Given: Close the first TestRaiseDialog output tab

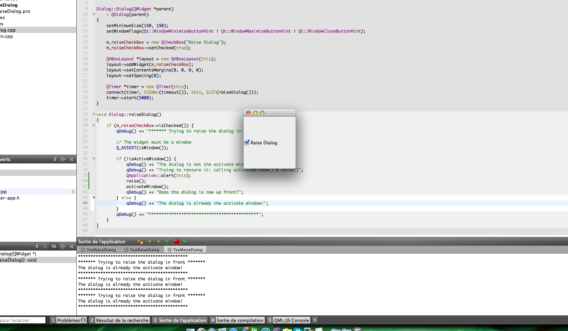Looking at the screenshot, I should [x=83, y=250].
